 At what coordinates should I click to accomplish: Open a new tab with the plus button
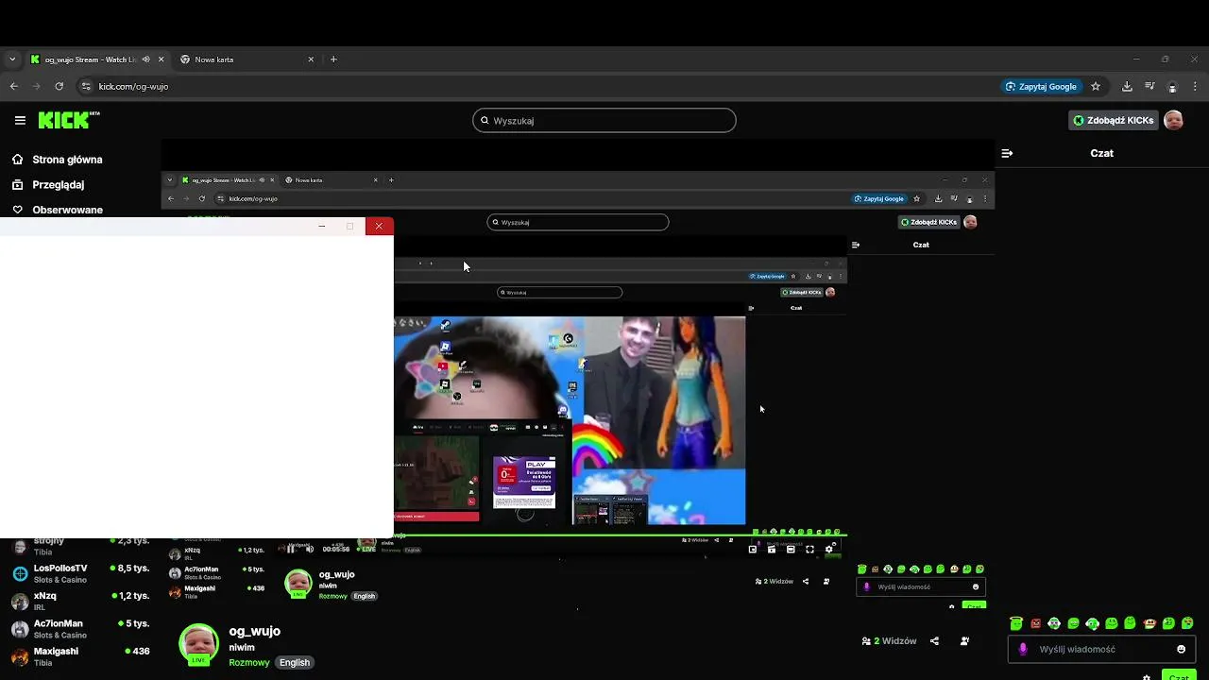pos(333,59)
